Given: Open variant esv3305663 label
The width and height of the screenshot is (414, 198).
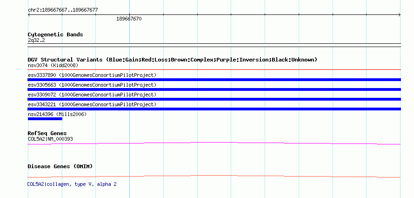Looking at the screenshot, I should click(x=92, y=85).
